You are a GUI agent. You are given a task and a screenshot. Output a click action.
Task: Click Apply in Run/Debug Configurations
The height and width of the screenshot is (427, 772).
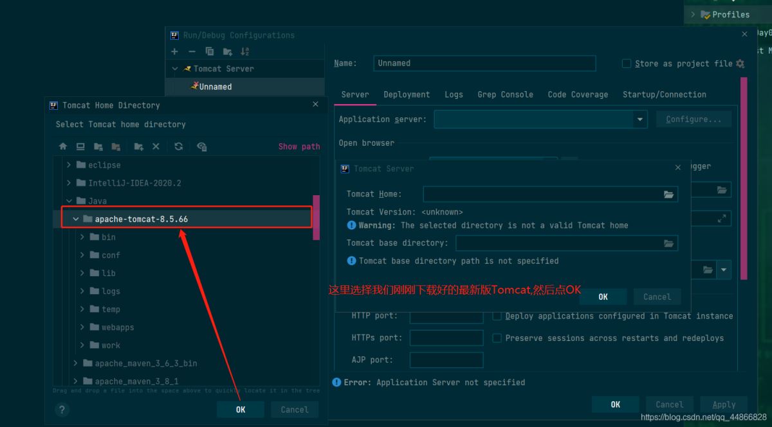click(x=724, y=405)
